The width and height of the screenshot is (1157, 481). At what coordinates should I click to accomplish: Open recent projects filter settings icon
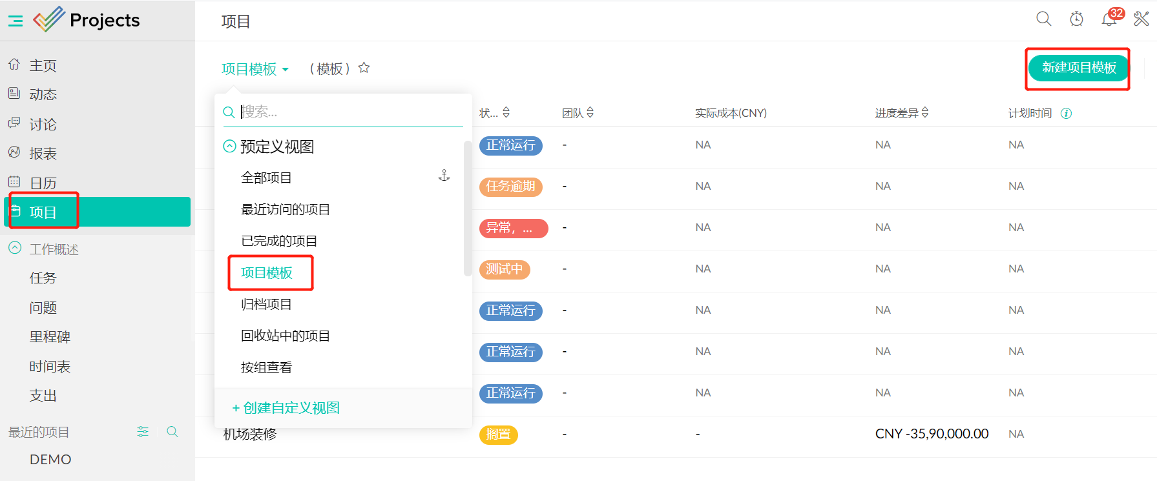(x=143, y=432)
